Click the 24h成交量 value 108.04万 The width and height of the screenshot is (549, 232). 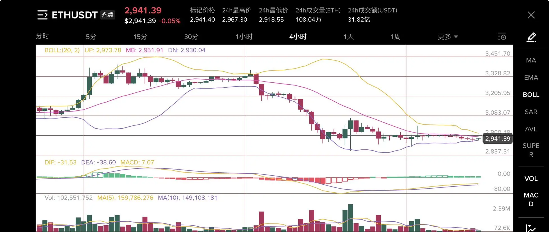[x=309, y=20]
